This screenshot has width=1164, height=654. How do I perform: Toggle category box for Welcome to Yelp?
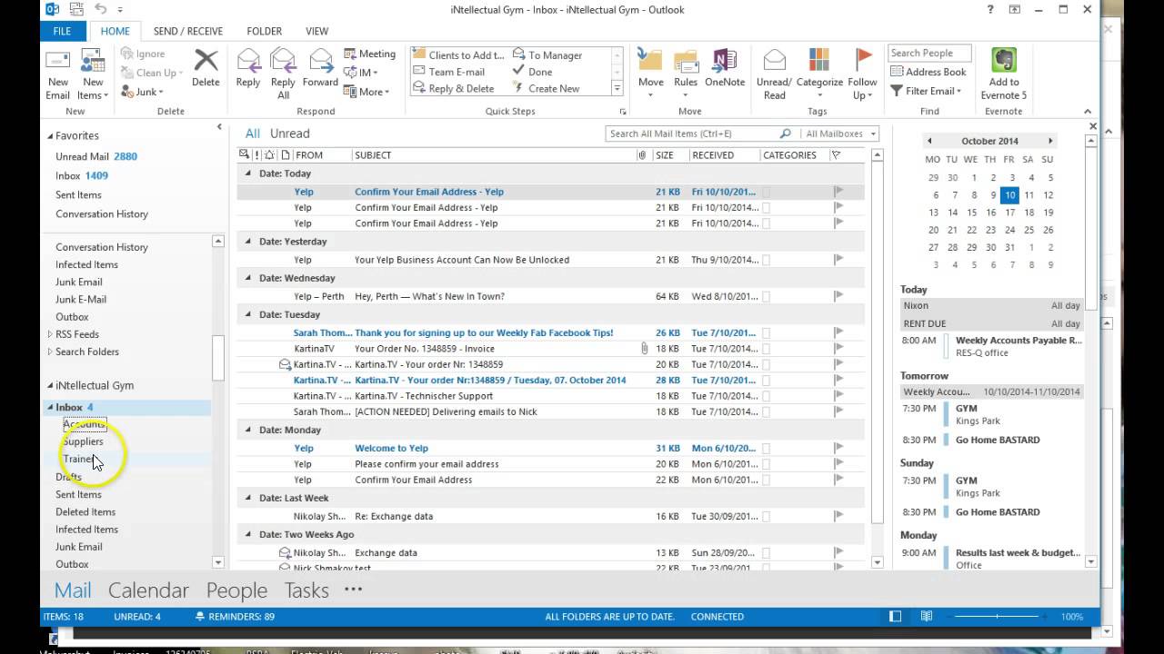point(766,448)
